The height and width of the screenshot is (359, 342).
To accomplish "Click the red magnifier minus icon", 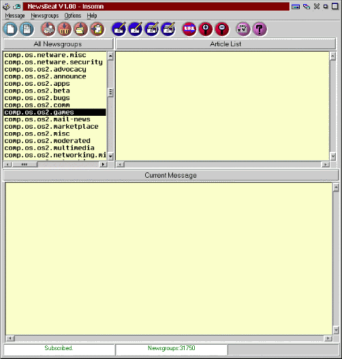I will pos(222,29).
